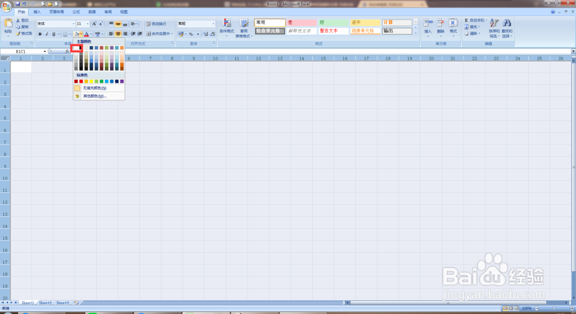
Task: Click the insert function fx icon
Action: pyautogui.click(x=67, y=51)
